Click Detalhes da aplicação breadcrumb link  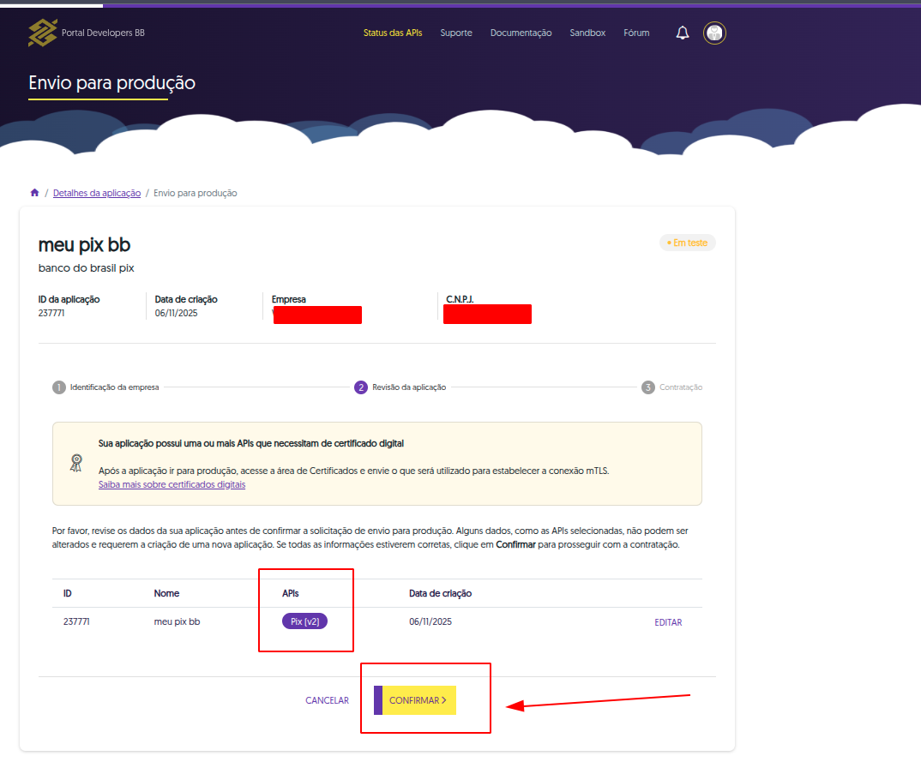point(97,193)
